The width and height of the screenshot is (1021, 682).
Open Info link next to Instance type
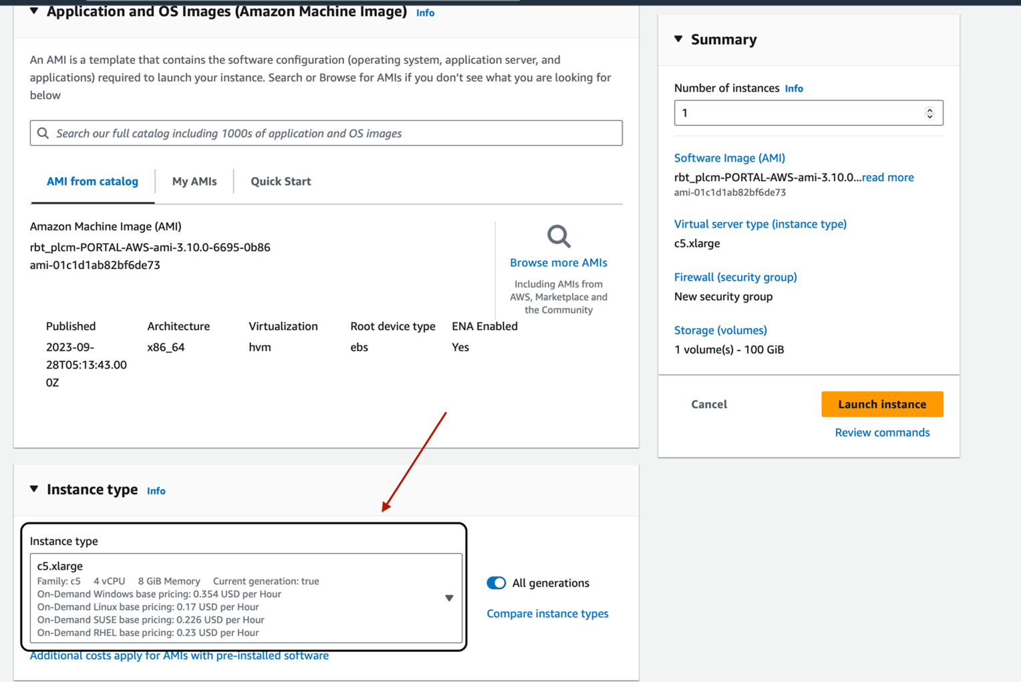pos(156,491)
